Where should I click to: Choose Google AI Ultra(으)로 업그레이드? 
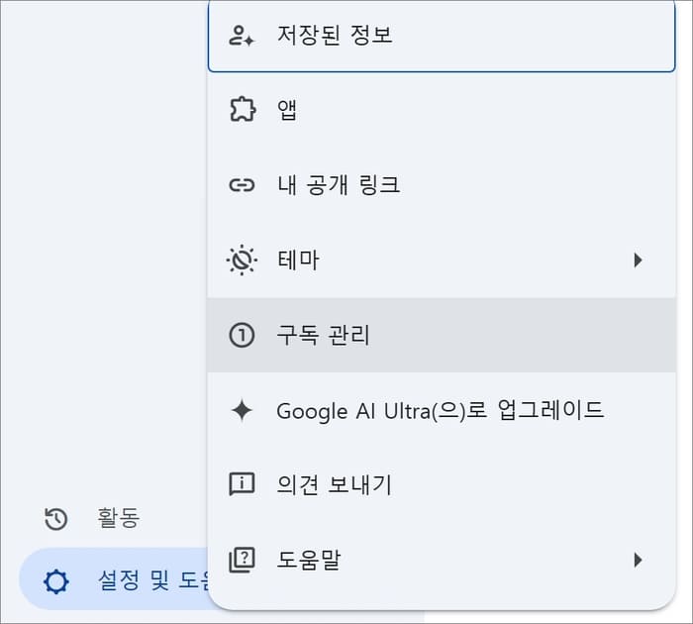(x=442, y=410)
